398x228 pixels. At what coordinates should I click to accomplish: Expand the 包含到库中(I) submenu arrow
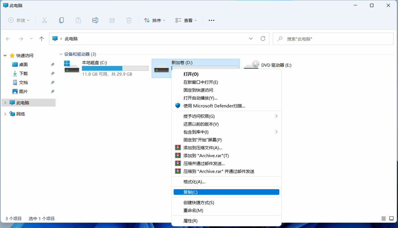coord(276,132)
